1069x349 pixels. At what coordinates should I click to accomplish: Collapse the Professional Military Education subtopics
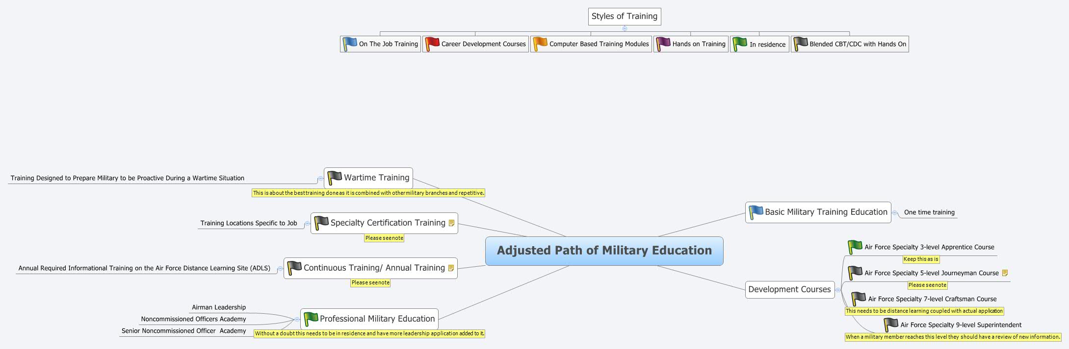coord(297,320)
